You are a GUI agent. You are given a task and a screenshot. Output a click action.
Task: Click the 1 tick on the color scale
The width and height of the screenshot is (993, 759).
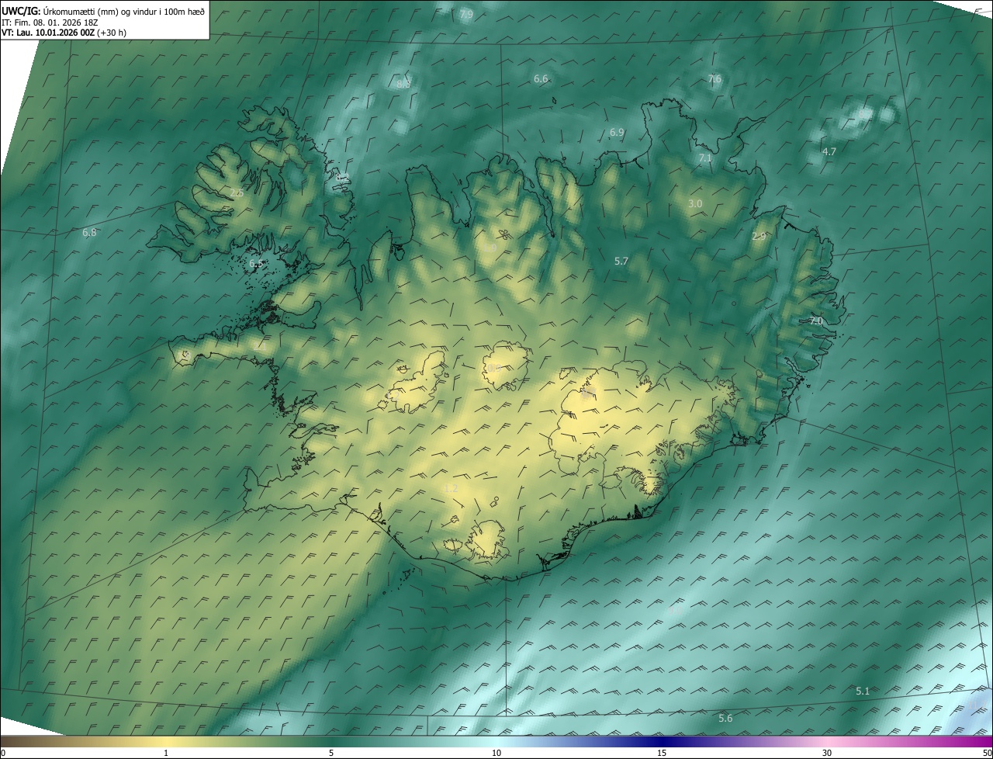pyautogui.click(x=166, y=753)
